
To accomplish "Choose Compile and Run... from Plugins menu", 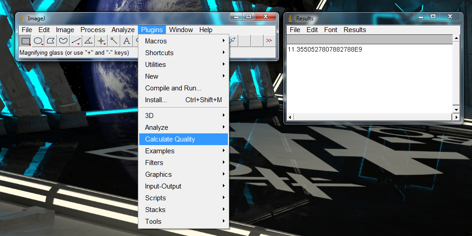I will tap(173, 88).
